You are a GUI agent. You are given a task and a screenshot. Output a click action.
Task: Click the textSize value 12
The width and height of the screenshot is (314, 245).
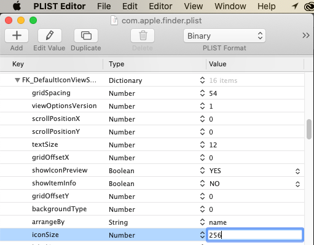click(x=213, y=145)
